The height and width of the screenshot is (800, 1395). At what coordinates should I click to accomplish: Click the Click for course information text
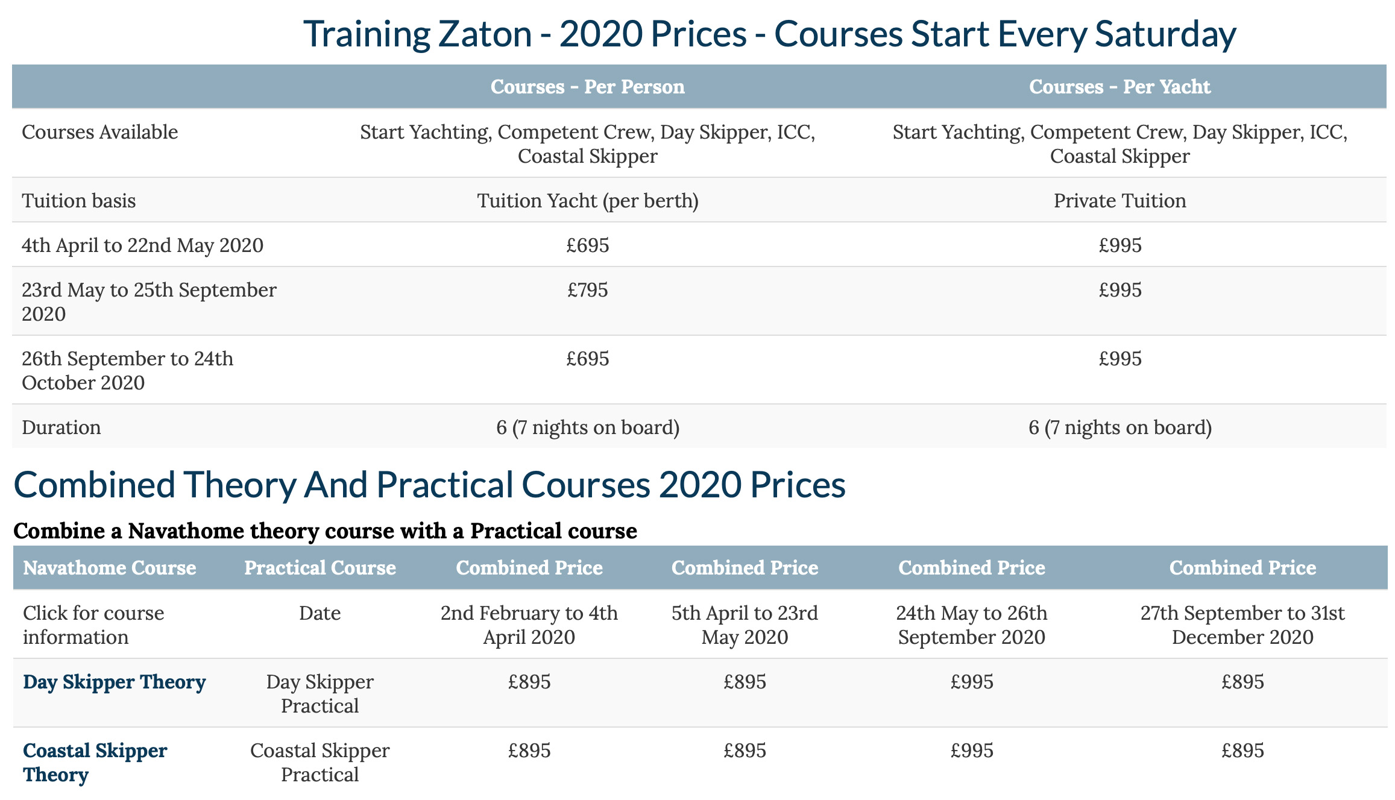[93, 625]
